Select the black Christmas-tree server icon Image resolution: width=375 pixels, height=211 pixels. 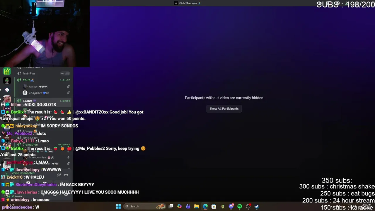pyautogui.click(x=7, y=81)
